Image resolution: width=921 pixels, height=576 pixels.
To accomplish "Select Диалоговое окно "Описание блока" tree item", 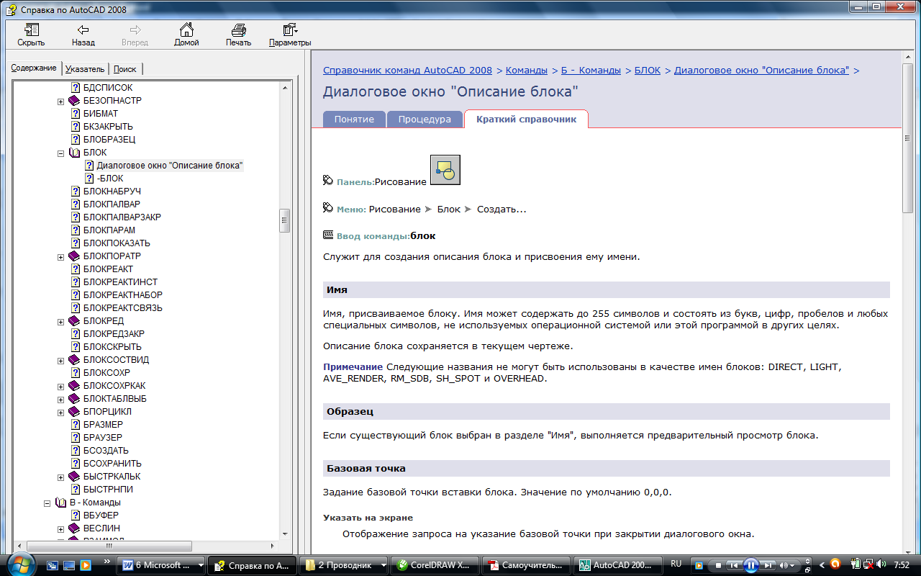I will click(x=170, y=166).
